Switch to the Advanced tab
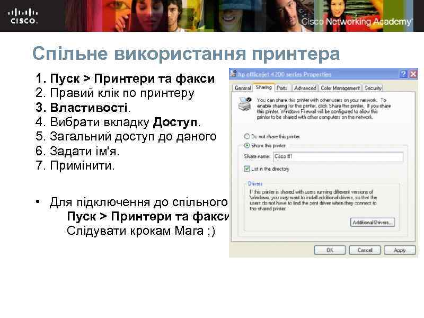This screenshot has width=424, height=318. (305, 88)
